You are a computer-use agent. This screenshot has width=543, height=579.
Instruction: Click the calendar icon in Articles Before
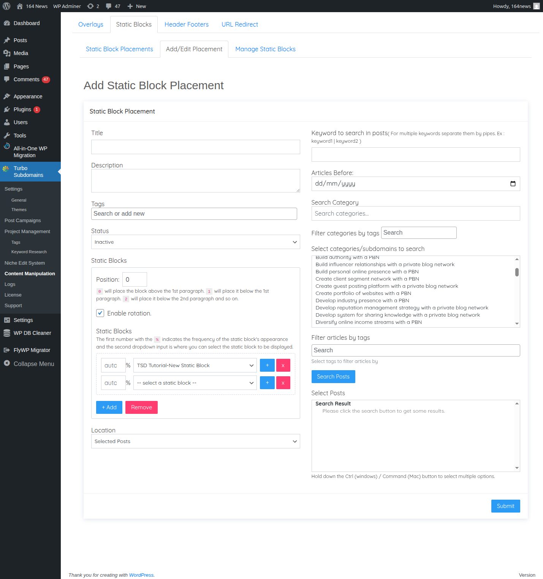(x=513, y=184)
